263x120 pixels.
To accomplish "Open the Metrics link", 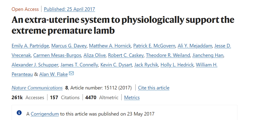I will tap(132, 97).
